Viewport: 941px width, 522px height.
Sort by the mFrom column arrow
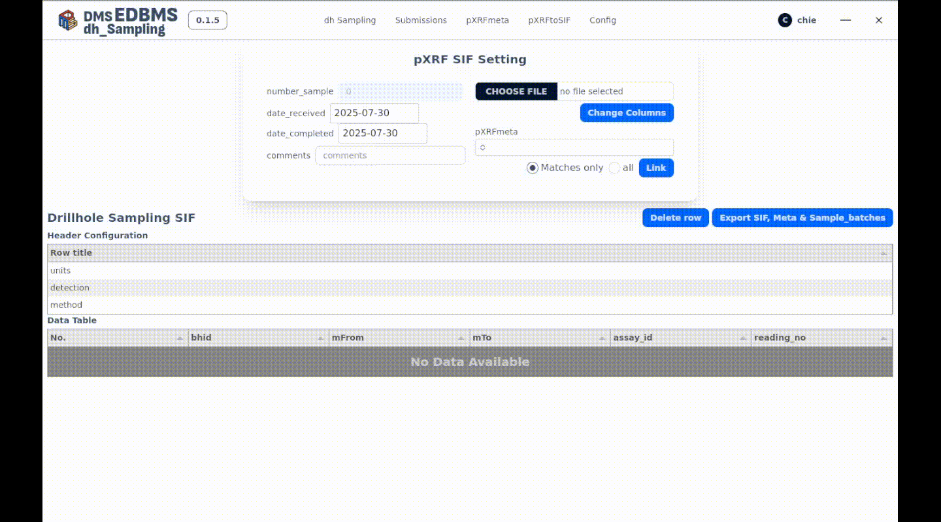[x=461, y=338]
